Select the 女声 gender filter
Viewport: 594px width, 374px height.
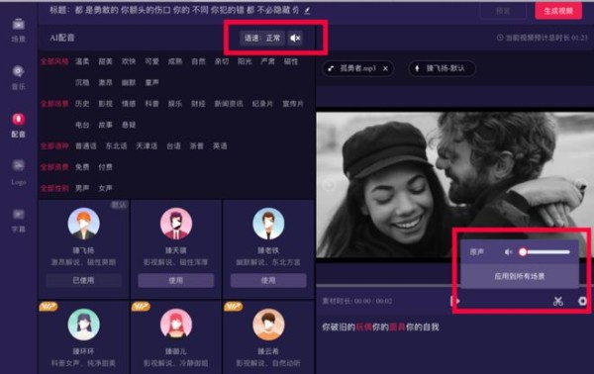tap(105, 188)
